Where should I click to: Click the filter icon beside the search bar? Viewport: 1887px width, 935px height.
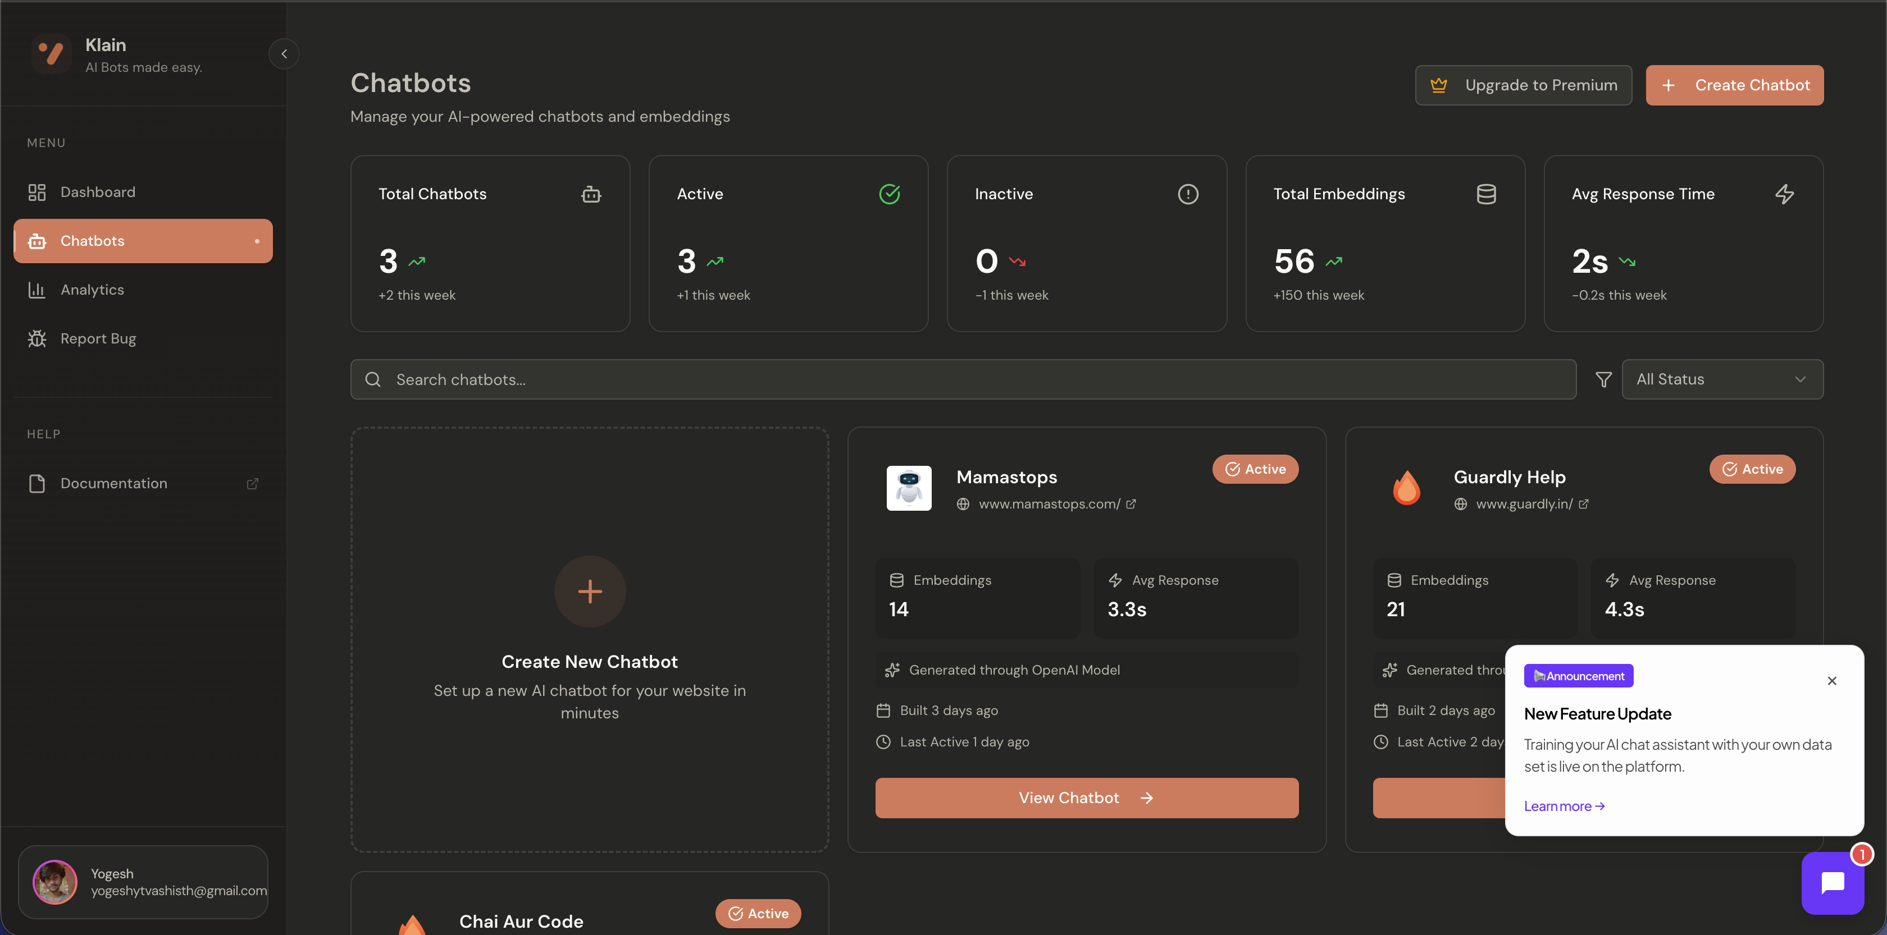(x=1603, y=379)
